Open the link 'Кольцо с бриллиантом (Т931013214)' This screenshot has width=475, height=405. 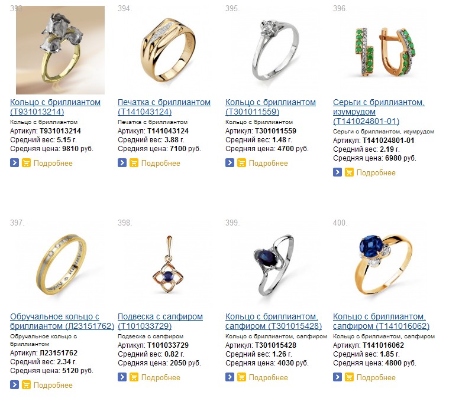point(55,107)
